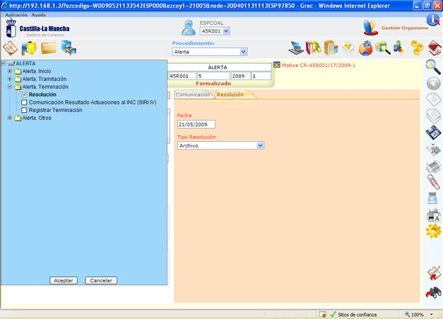Check Comunicación Resultado Actuaciones al INC
Image resolution: width=443 pixels, height=319 pixels.
(x=24, y=102)
